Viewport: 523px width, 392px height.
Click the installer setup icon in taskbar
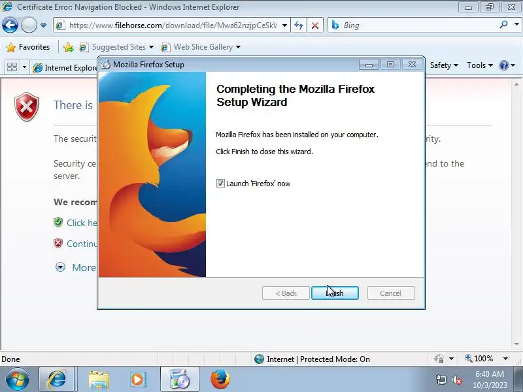pos(180,380)
